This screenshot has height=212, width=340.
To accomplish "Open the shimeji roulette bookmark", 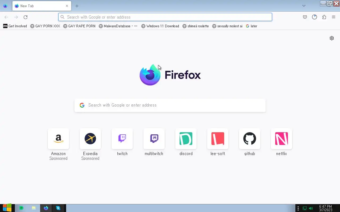I will click(195, 26).
